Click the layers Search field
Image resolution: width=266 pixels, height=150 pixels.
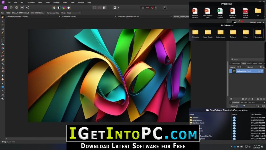247,59
